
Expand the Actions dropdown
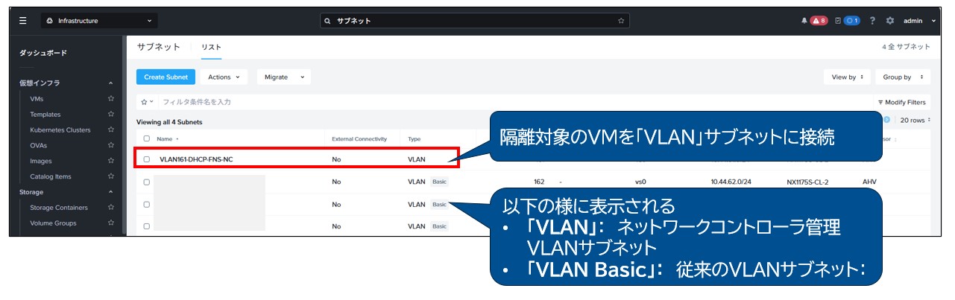224,77
